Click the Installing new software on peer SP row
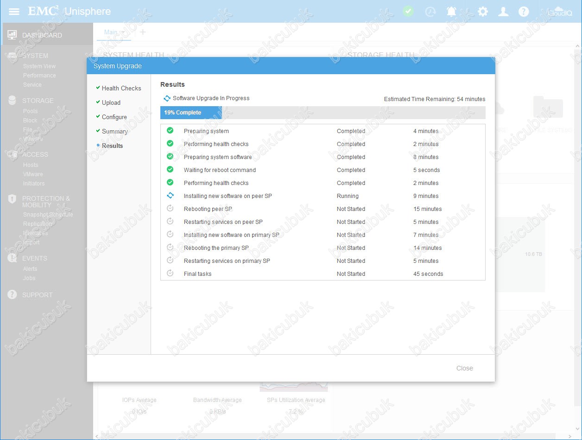Image resolution: width=582 pixels, height=440 pixels. 228,196
